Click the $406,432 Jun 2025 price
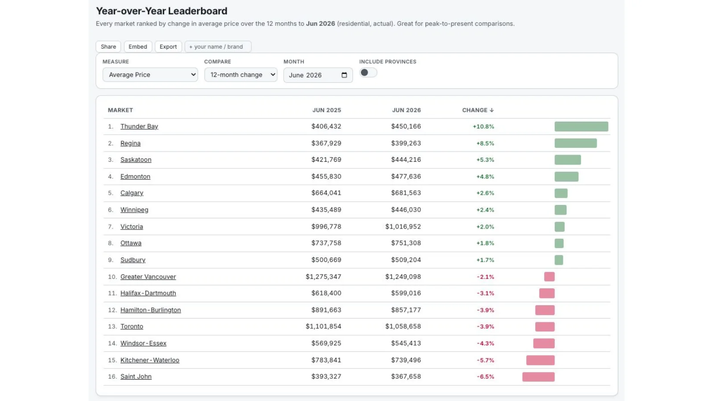Image resolution: width=713 pixels, height=401 pixels. point(326,127)
